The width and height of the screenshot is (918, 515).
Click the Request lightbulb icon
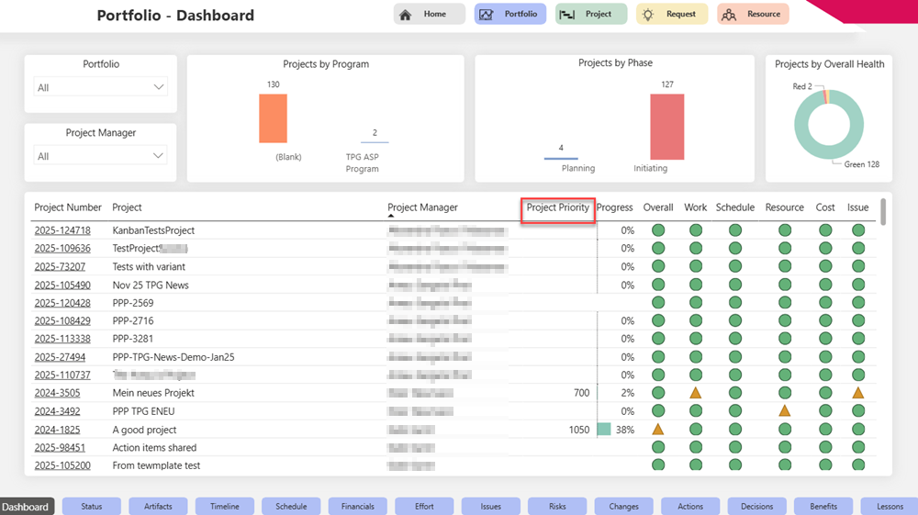pos(647,15)
